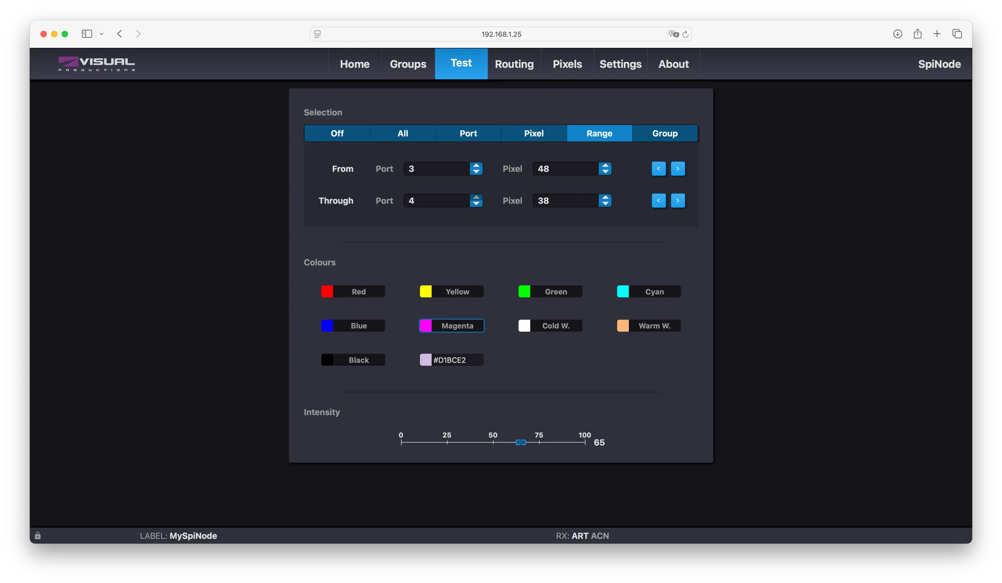
Task: Go to the Settings tab
Action: (x=620, y=64)
